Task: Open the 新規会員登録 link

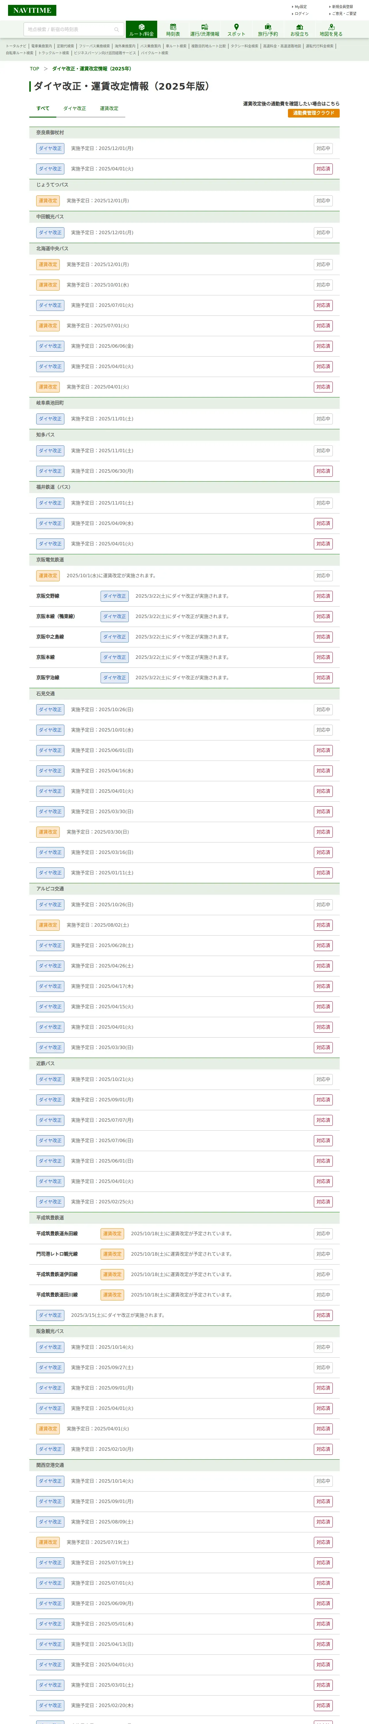Action: [x=342, y=7]
